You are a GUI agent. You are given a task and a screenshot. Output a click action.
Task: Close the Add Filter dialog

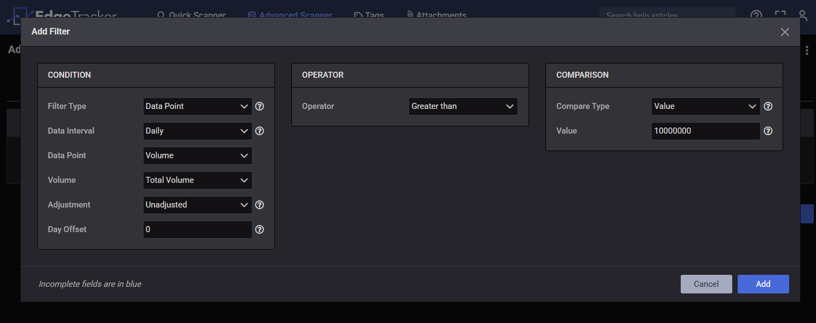pyautogui.click(x=785, y=32)
